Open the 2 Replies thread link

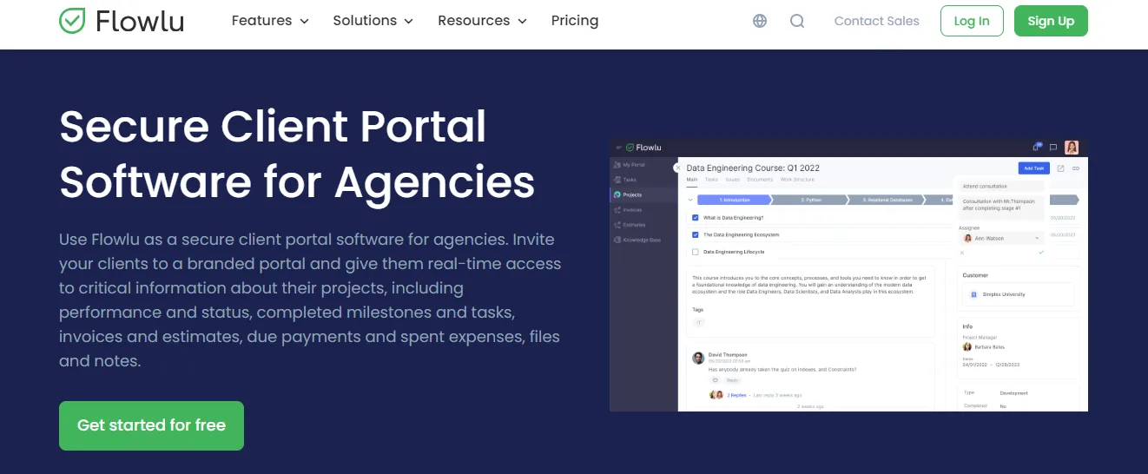[x=736, y=395]
